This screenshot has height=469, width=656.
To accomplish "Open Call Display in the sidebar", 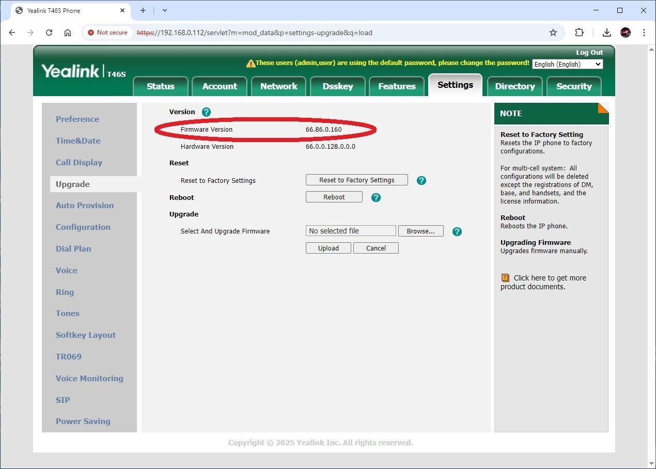I will (x=79, y=162).
